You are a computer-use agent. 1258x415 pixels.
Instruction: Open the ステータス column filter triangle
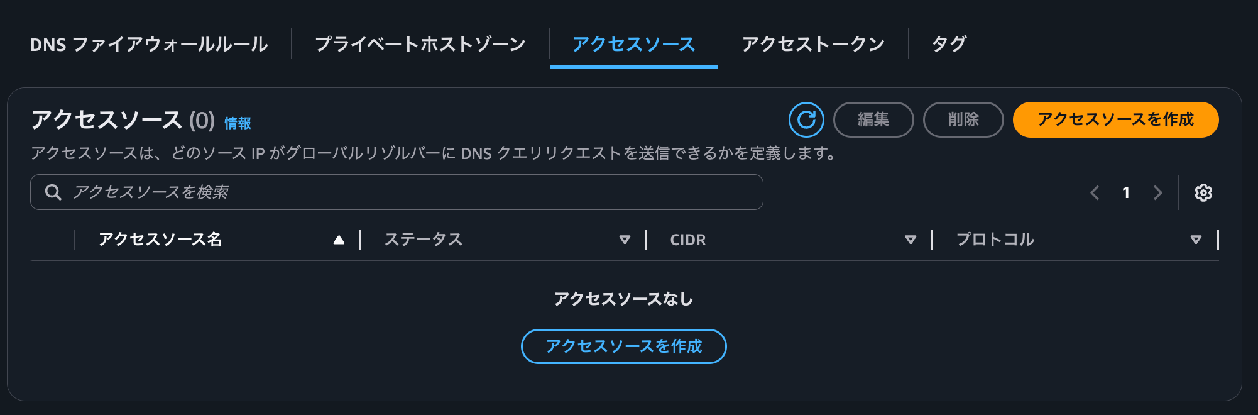[x=625, y=240]
